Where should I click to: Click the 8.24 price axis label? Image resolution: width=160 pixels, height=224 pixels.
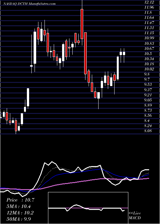[148, 126]
